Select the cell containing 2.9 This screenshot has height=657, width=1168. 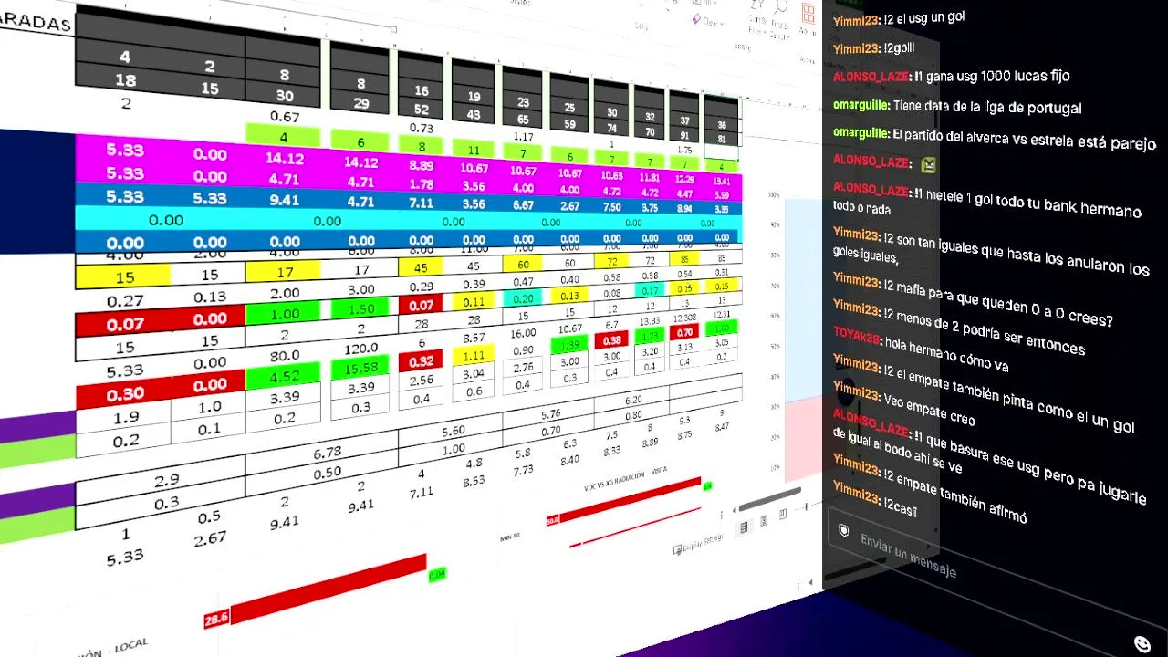(x=166, y=480)
